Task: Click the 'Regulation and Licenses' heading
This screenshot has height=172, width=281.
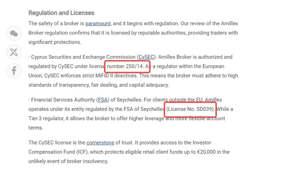Action: [x=61, y=13]
